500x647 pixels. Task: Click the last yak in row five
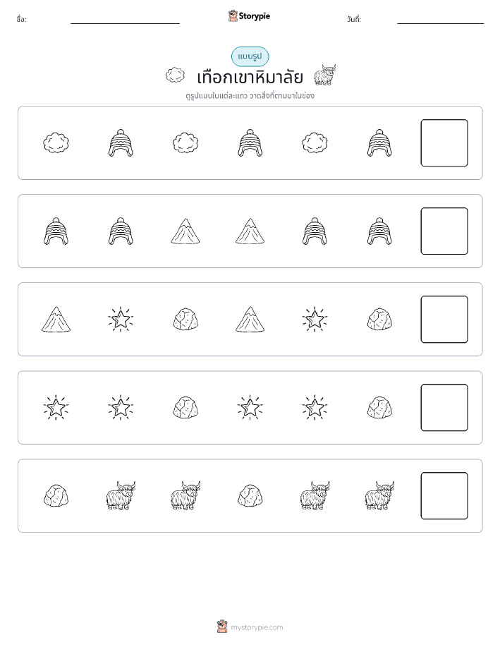pos(379,495)
